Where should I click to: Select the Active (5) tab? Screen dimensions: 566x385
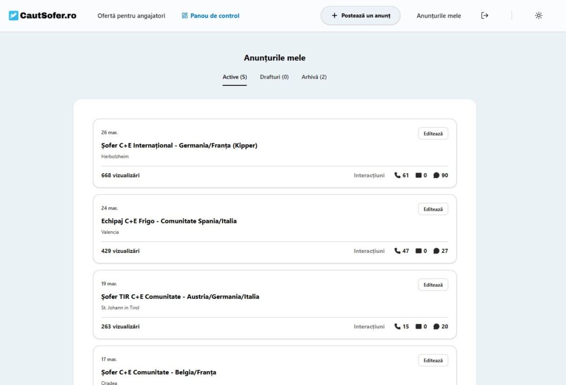[x=234, y=77]
